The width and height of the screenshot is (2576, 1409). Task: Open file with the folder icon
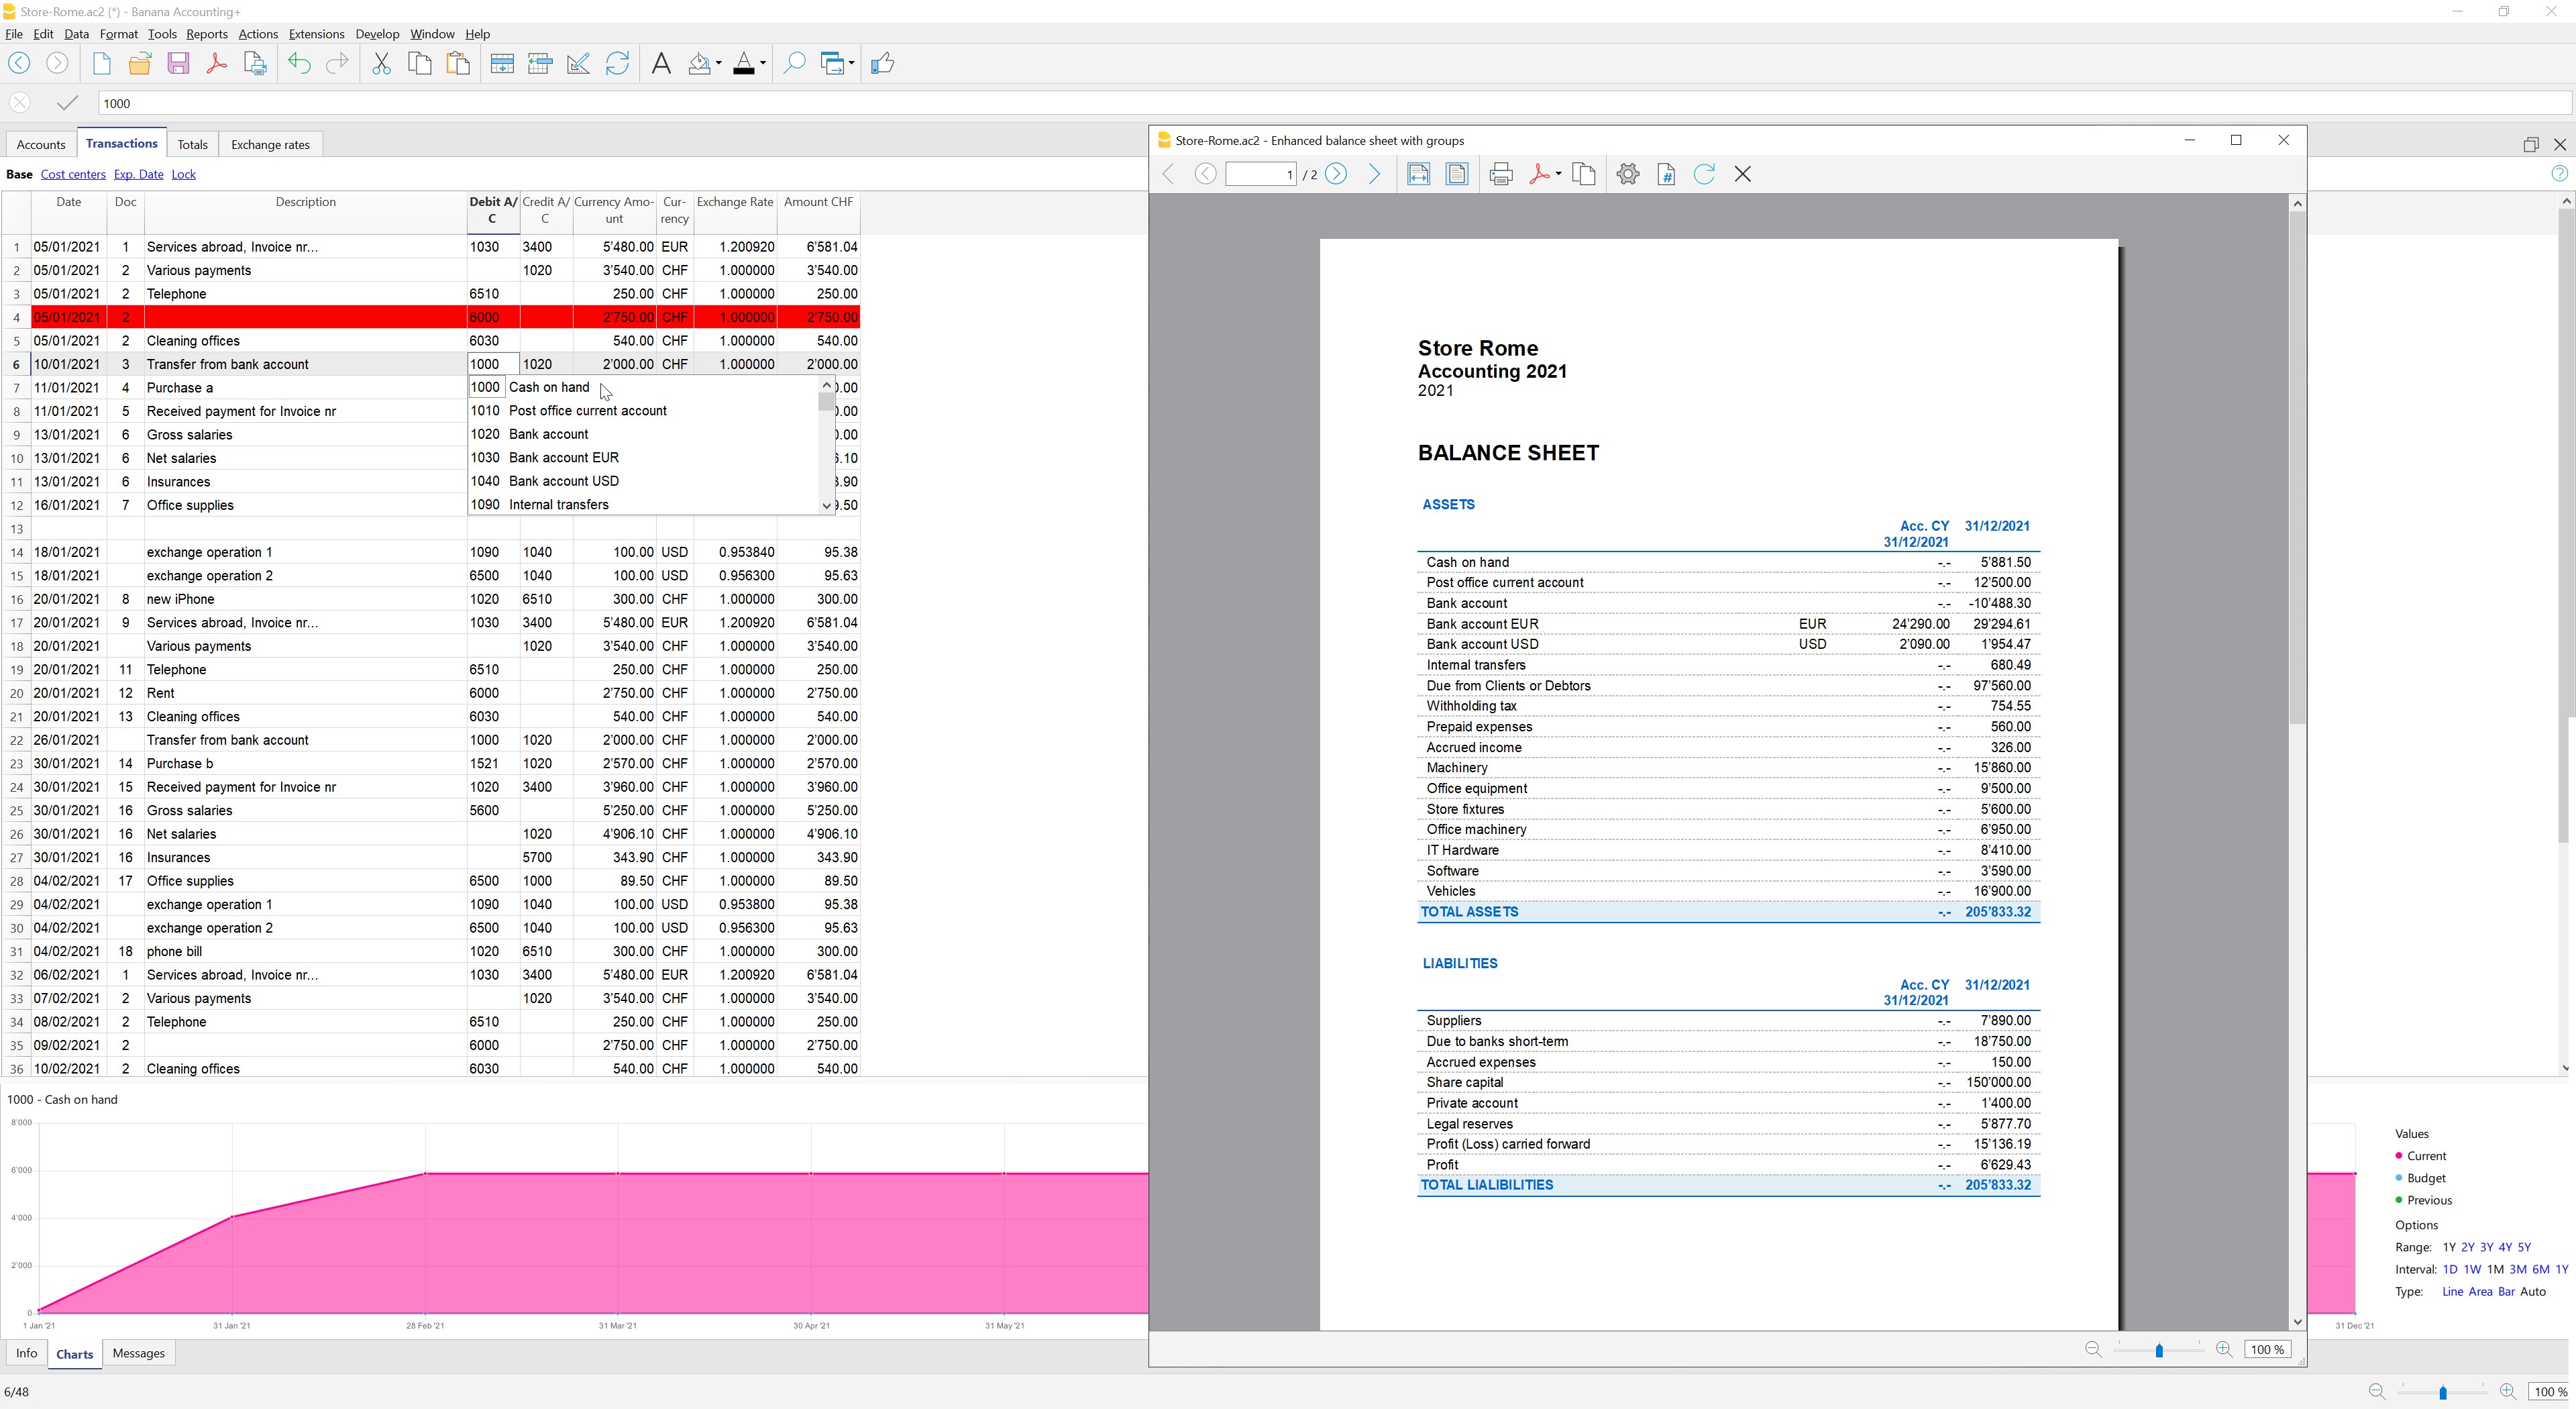click(x=139, y=64)
